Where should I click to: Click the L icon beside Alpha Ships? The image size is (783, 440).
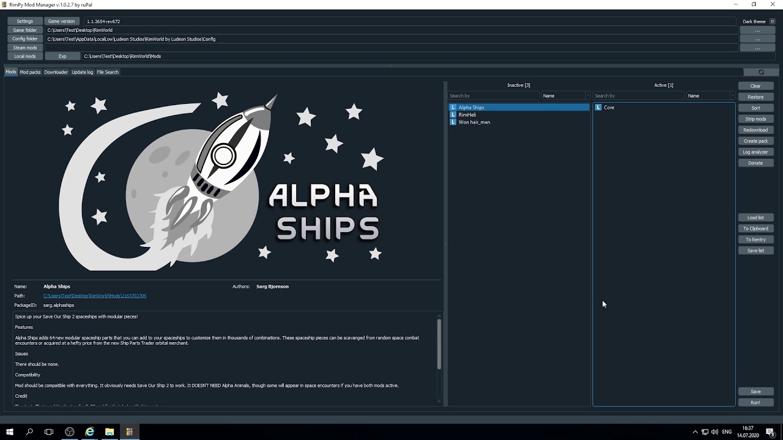coord(453,108)
